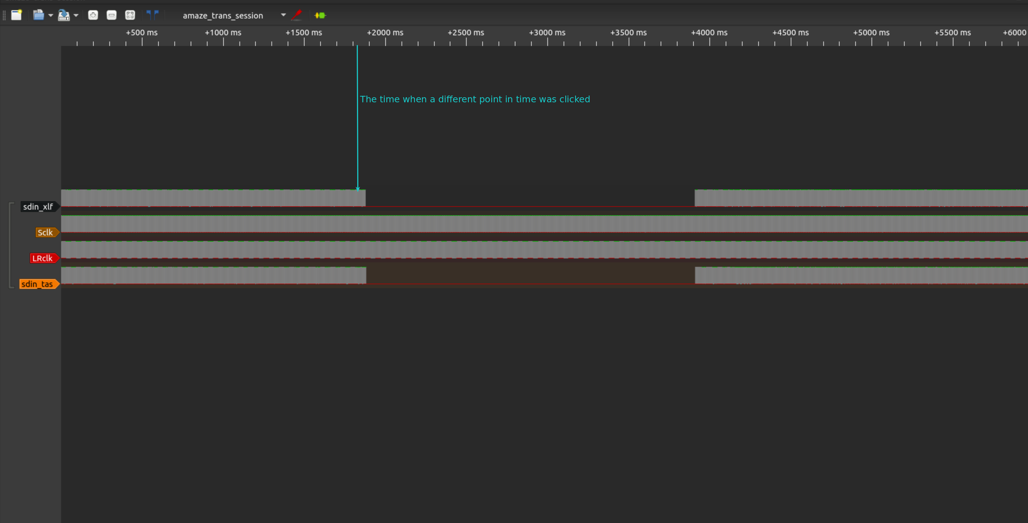Screen dimensions: 1028x523
Task: Expand the Open file dropdown arrow
Action: [51, 15]
